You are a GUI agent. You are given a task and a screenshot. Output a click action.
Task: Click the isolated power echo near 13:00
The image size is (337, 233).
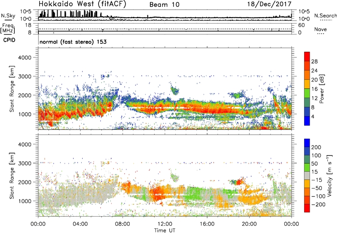[x=175, y=90]
